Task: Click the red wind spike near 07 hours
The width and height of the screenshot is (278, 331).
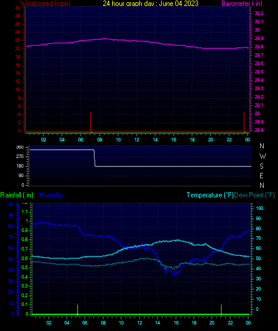Action: click(x=91, y=122)
